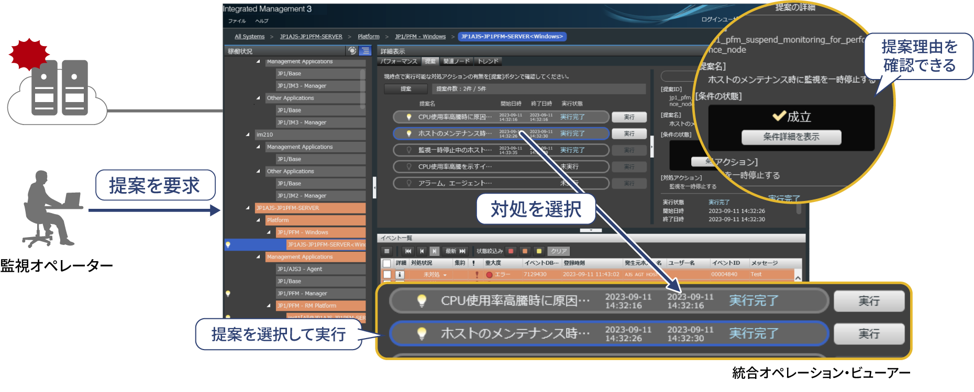974x392 pixels.
Task: Click the info detail icon in event row
Action: click(400, 274)
